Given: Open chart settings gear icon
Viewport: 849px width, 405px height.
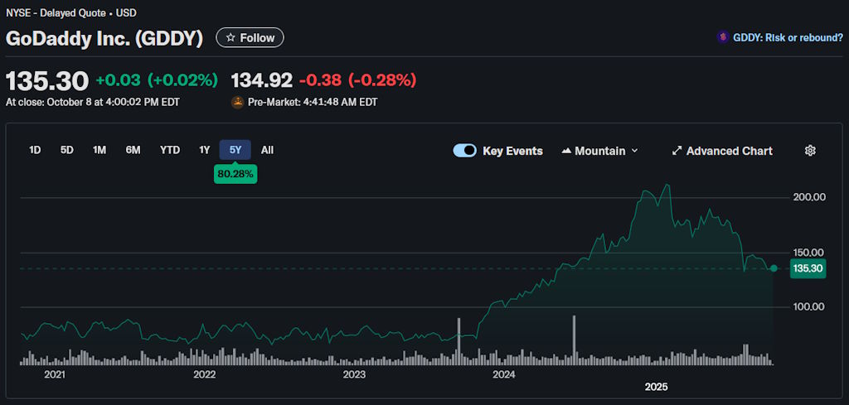Looking at the screenshot, I should click(x=810, y=151).
